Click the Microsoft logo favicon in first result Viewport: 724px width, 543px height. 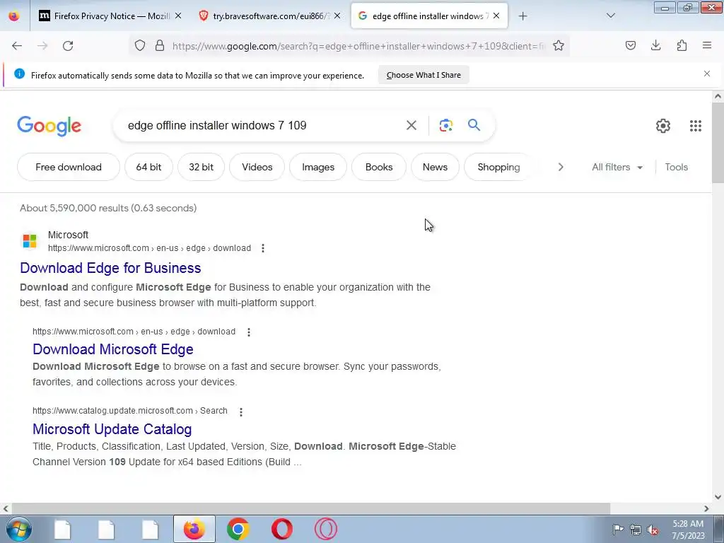point(30,240)
